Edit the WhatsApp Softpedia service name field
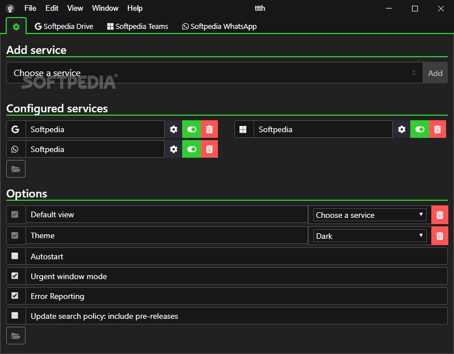The height and width of the screenshot is (354, 454). coord(95,149)
